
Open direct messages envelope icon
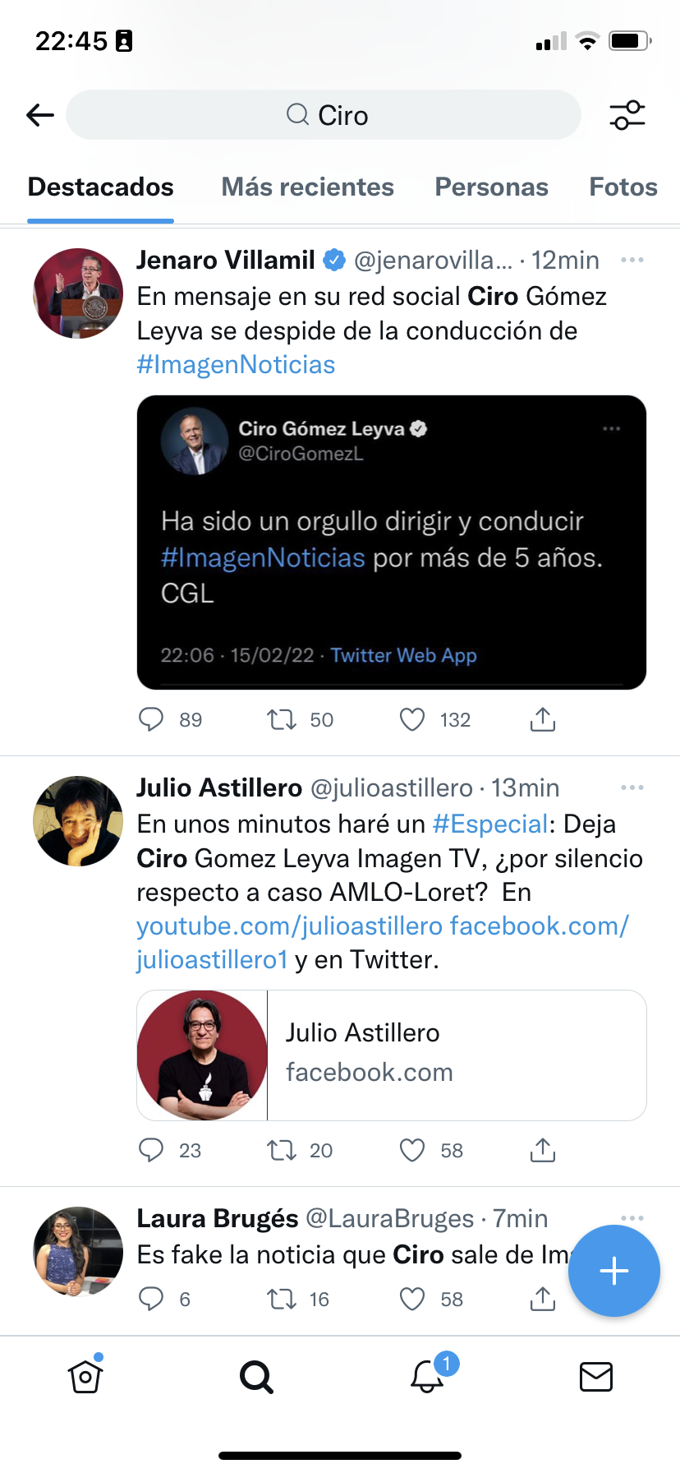point(595,1376)
